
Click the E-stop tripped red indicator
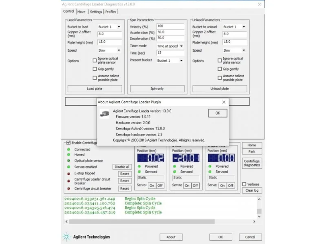(x=68, y=174)
